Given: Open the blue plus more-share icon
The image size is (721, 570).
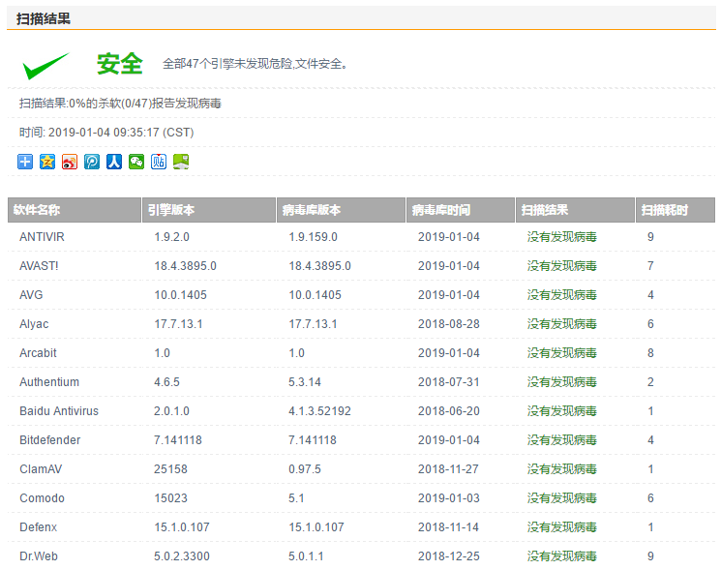Looking at the screenshot, I should pyautogui.click(x=25, y=162).
